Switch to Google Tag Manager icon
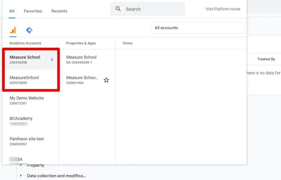This screenshot has height=180, width=281. 29,30
